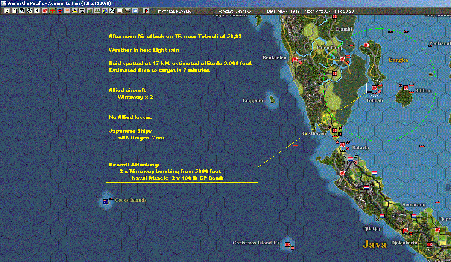Open the first aircraft-screen toolbar icon
This screenshot has height=262, width=451.
tap(22, 11)
